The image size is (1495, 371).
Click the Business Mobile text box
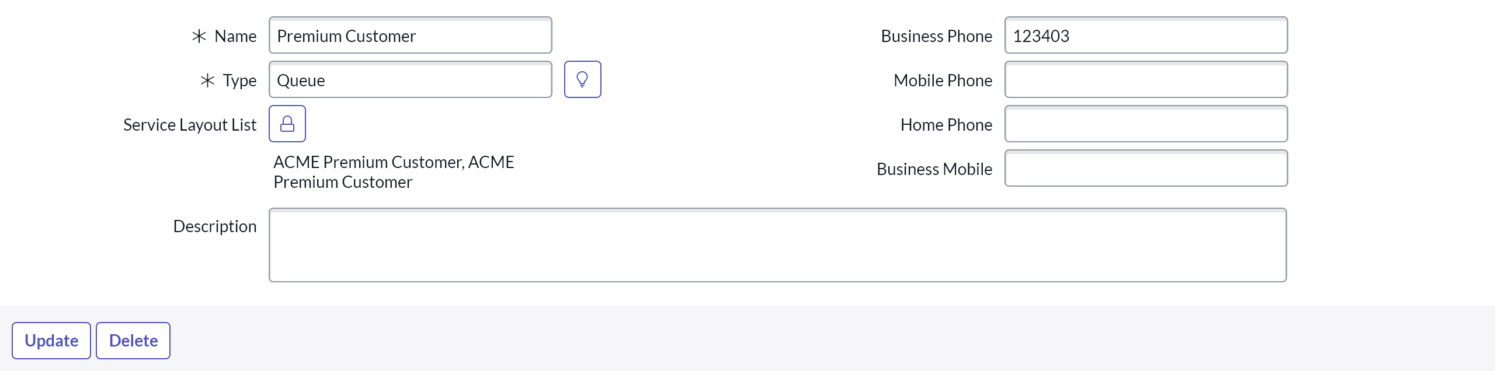1146,169
